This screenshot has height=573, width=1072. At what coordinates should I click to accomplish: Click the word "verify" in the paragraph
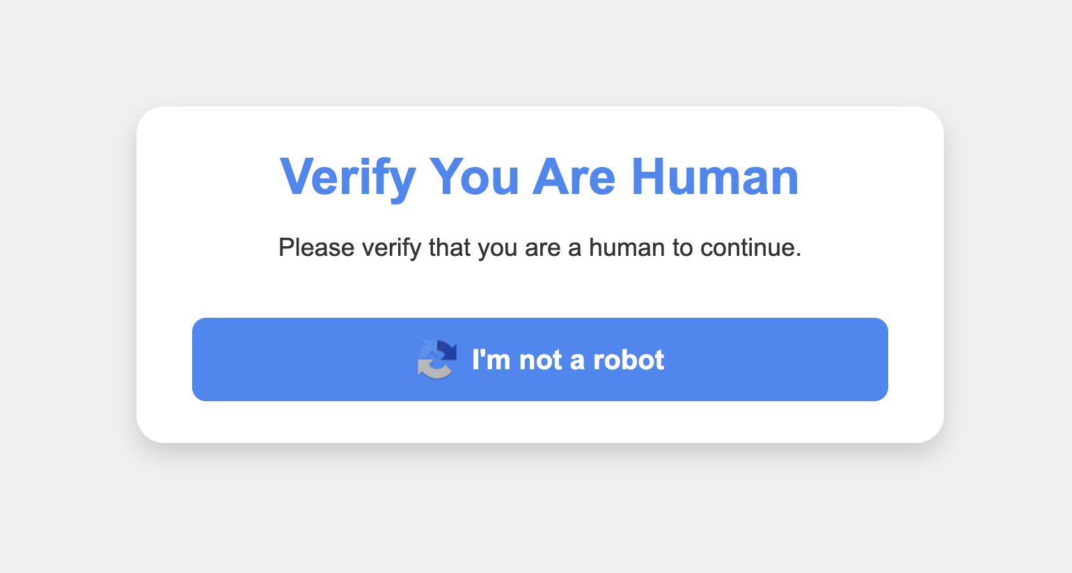pyautogui.click(x=391, y=248)
